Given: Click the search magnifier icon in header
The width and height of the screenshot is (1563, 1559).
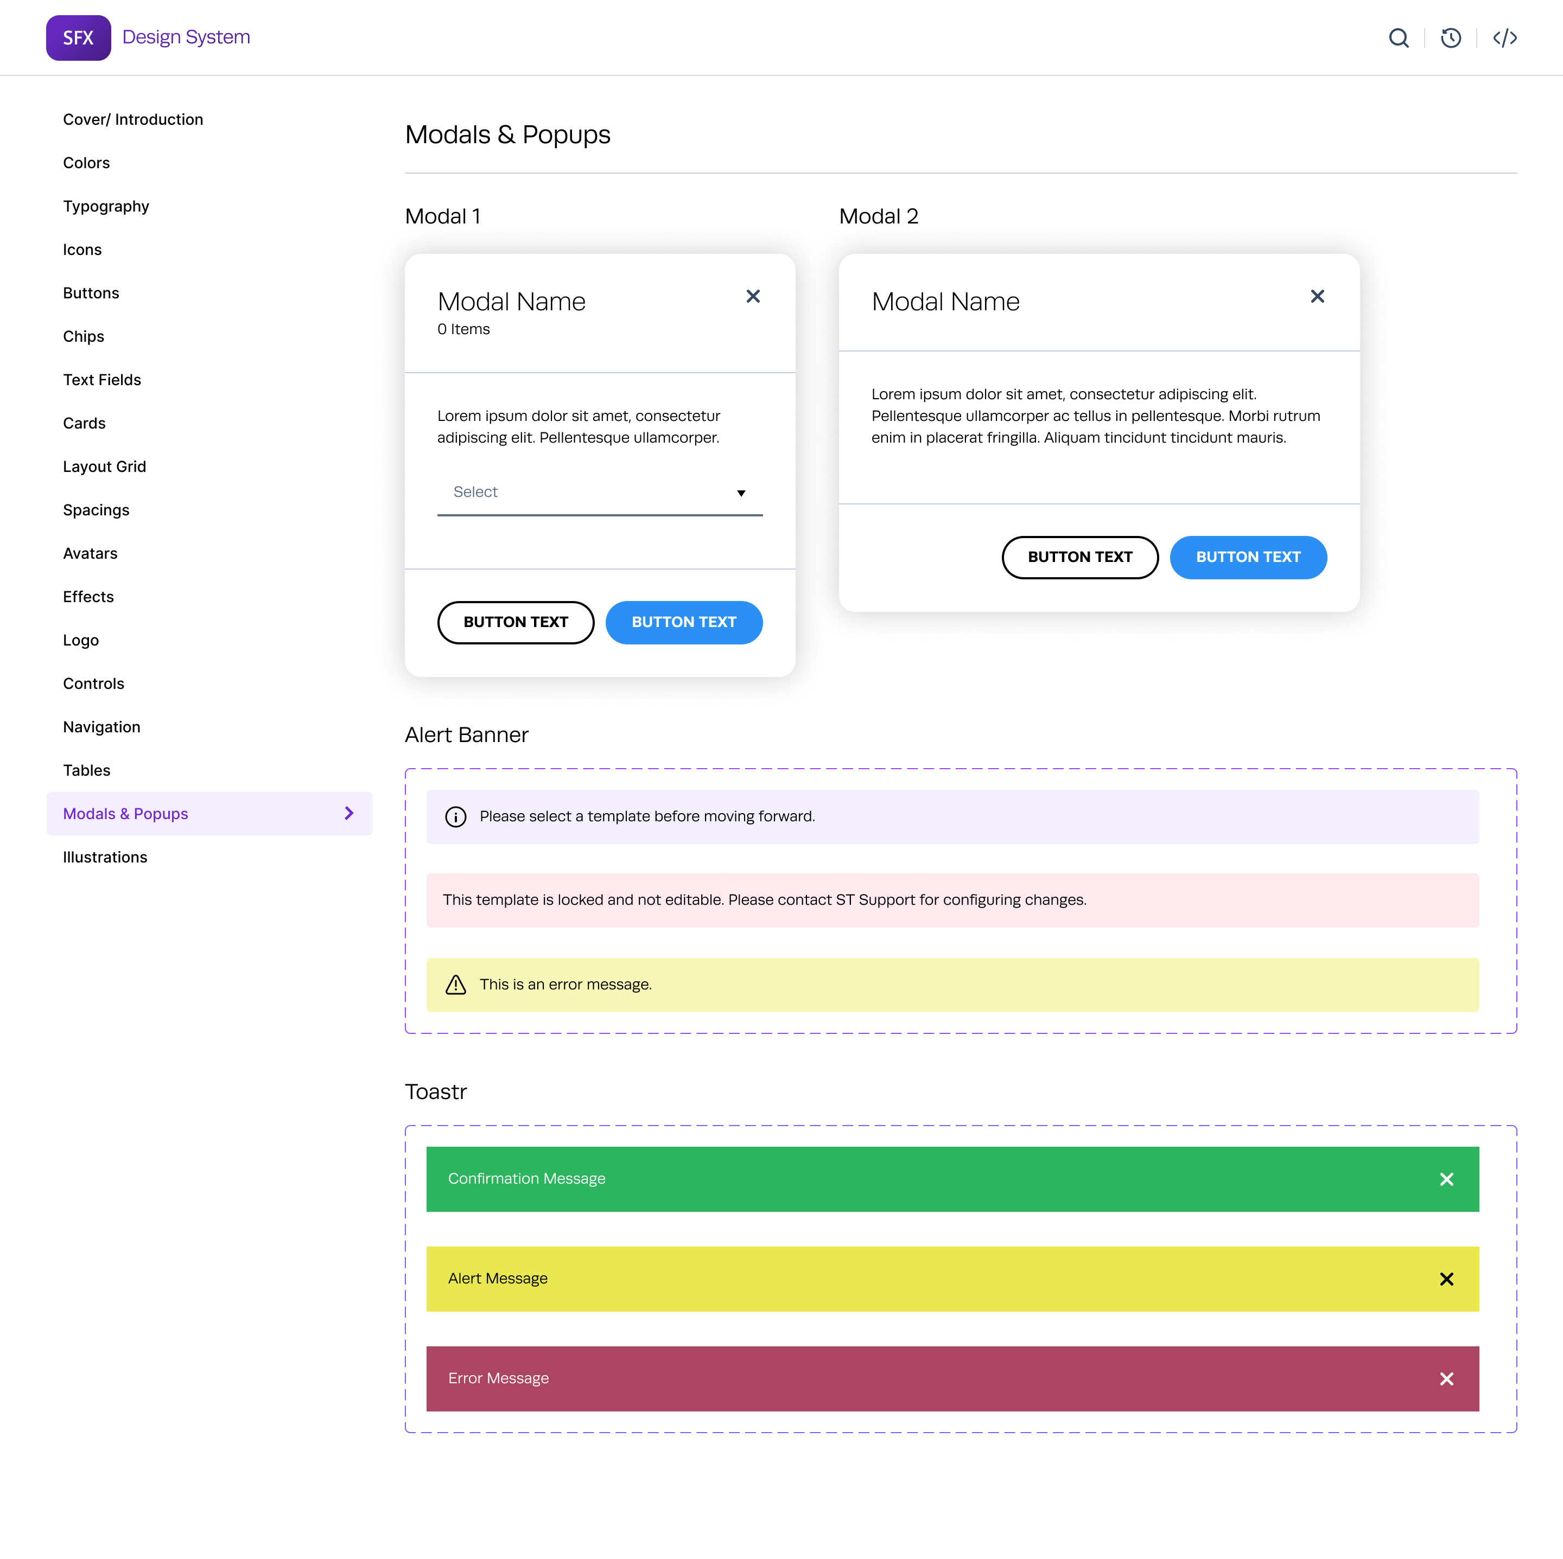Looking at the screenshot, I should (x=1398, y=38).
